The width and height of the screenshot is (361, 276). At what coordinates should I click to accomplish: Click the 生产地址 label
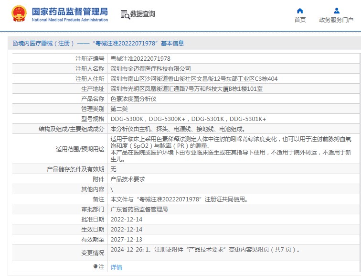pyautogui.click(x=93, y=89)
